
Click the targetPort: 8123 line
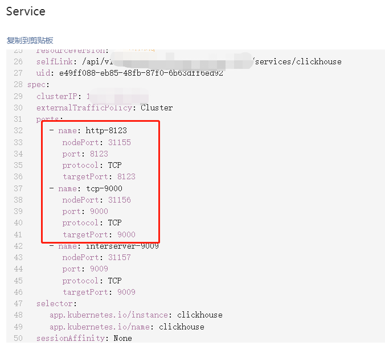(99, 176)
